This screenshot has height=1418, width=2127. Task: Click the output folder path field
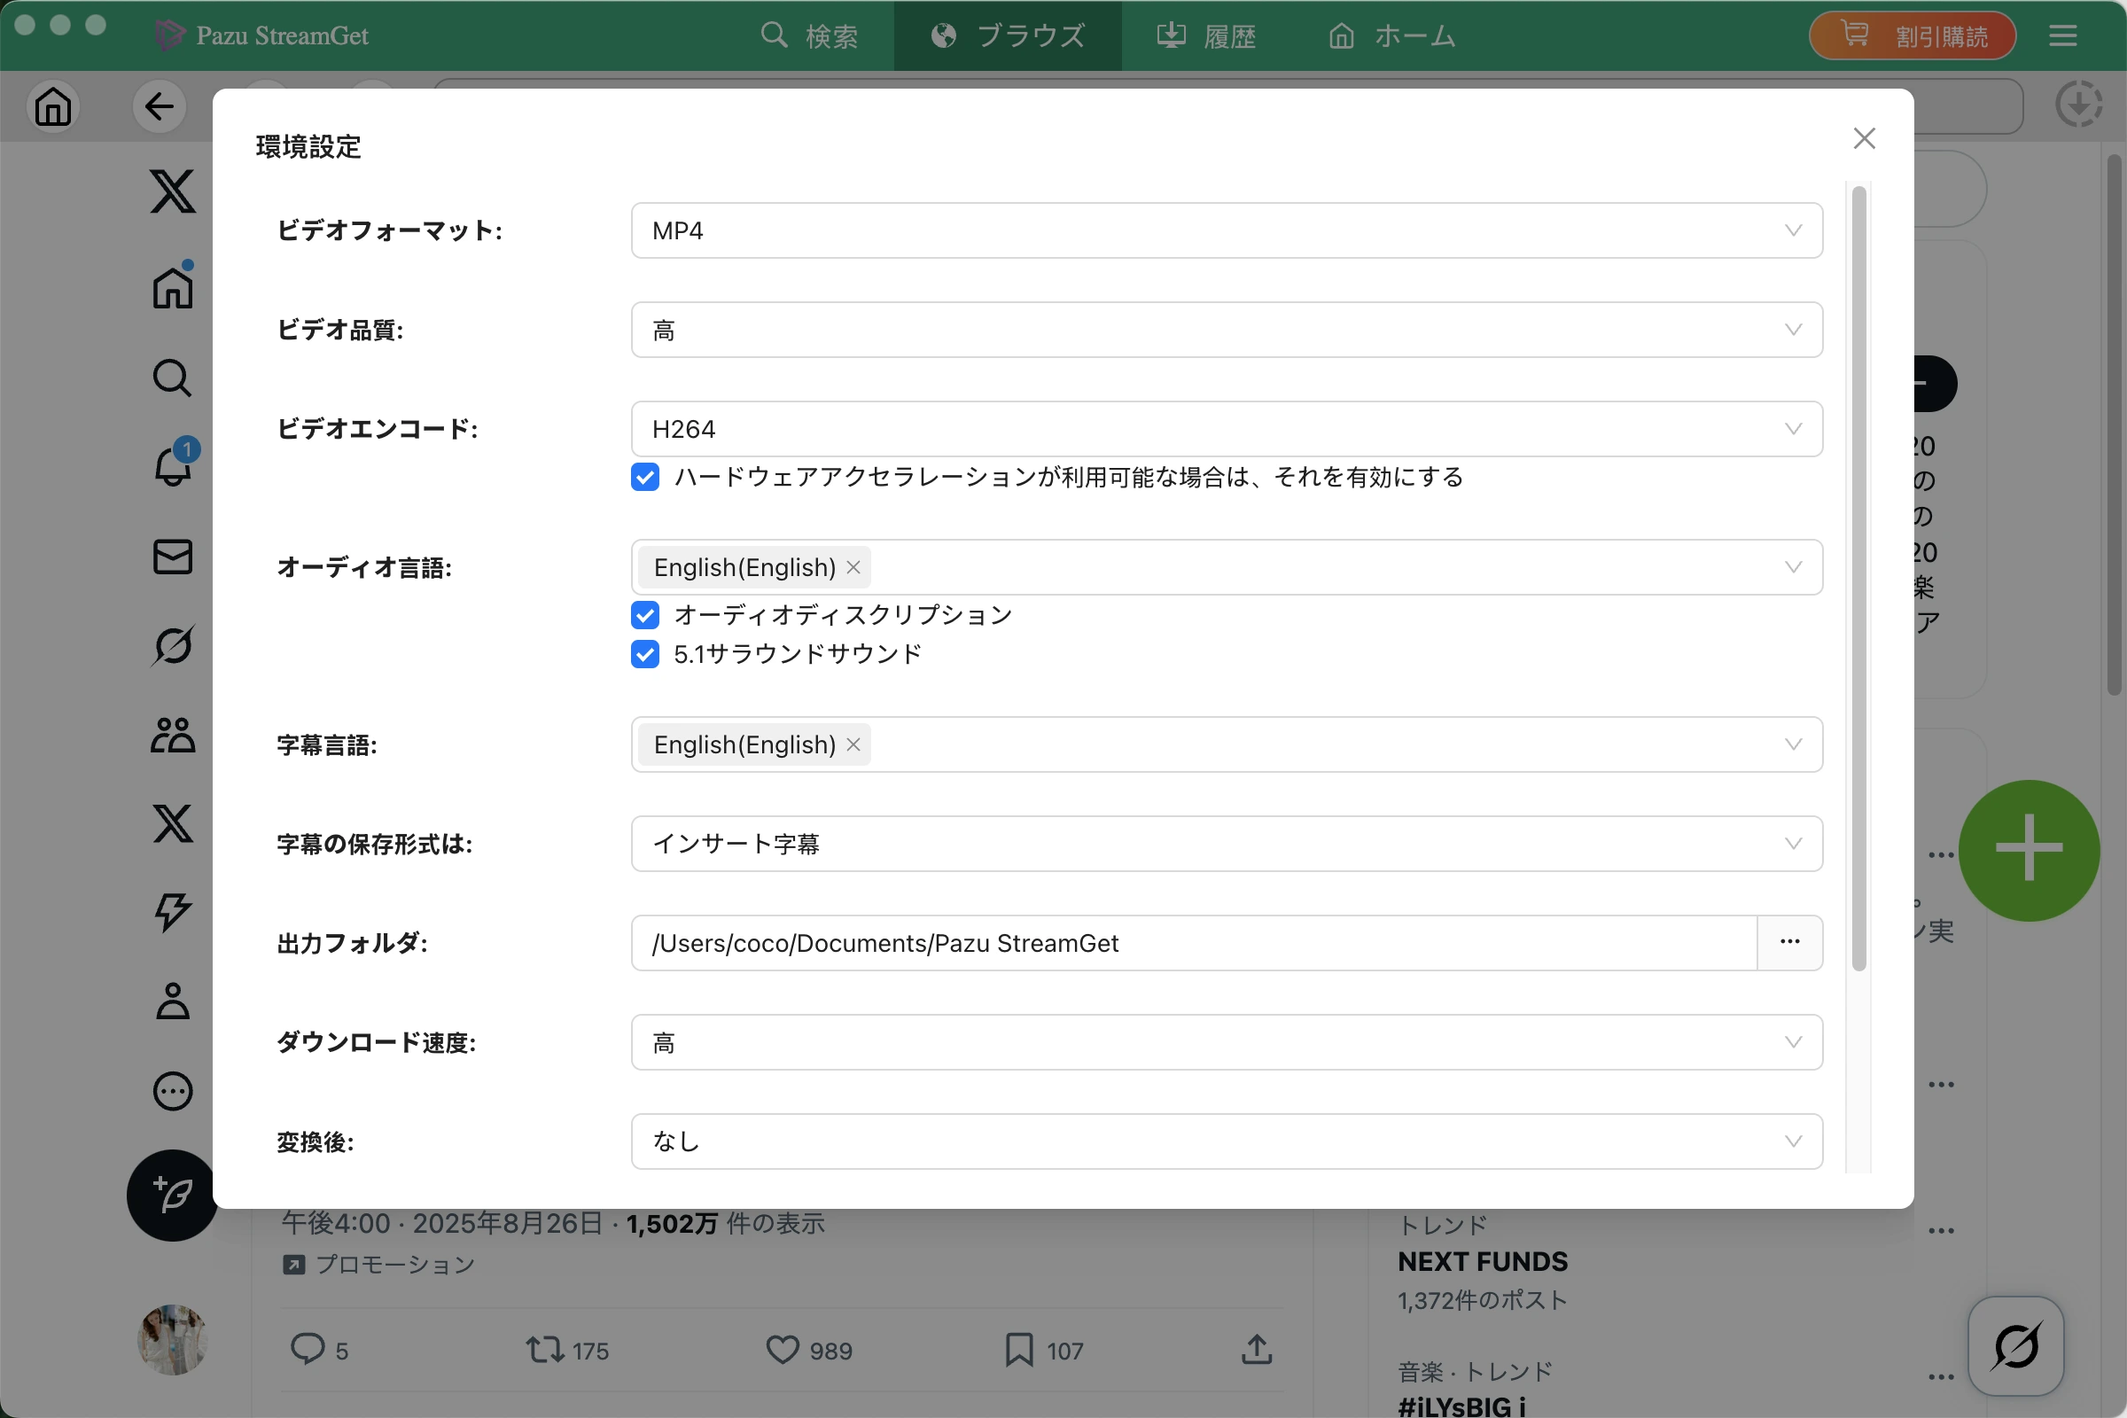(x=1194, y=942)
